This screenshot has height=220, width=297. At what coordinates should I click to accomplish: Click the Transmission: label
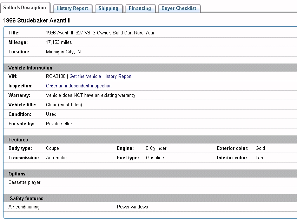click(x=24, y=158)
